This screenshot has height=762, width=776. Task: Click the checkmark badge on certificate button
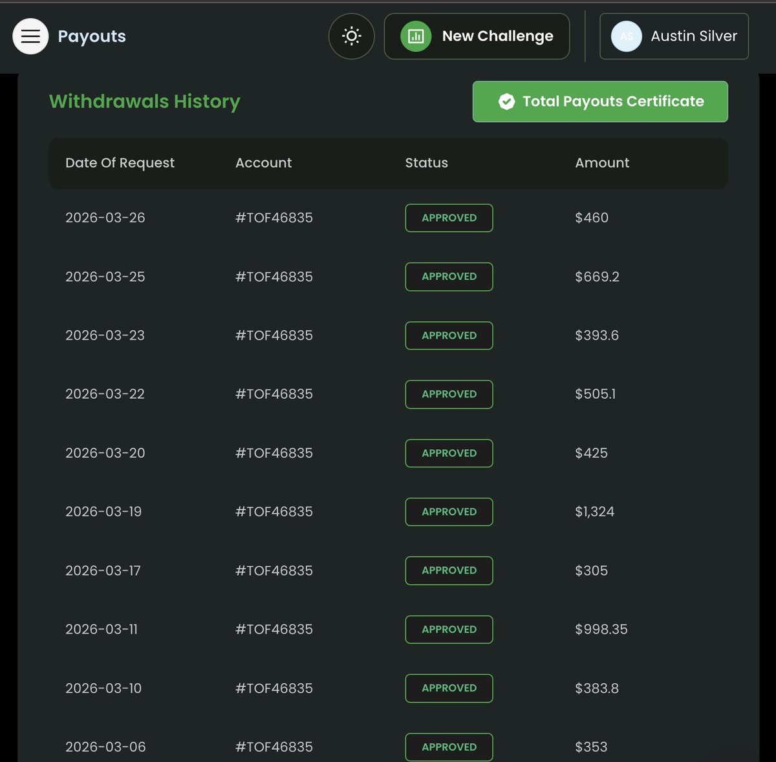tap(507, 101)
